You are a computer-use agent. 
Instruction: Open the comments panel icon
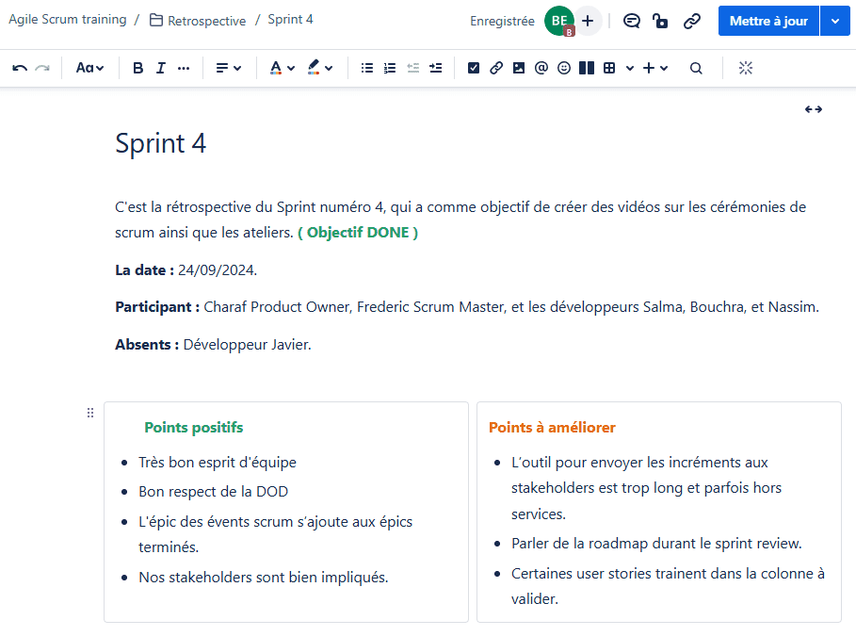pos(632,21)
